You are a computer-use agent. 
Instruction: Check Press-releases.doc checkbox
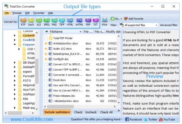click(46, 96)
